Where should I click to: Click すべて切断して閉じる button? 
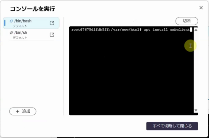172,126
